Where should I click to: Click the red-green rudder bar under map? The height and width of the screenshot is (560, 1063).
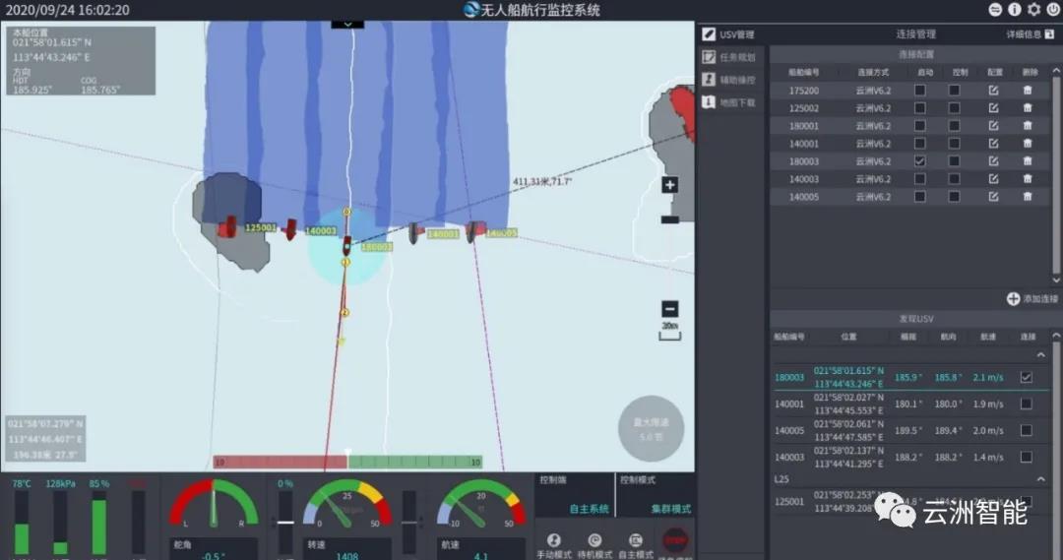tap(347, 463)
